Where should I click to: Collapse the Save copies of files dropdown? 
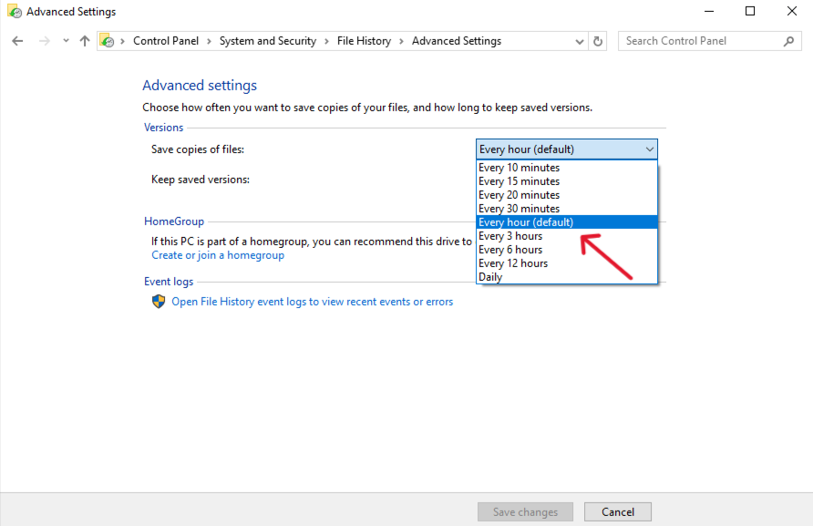(650, 149)
